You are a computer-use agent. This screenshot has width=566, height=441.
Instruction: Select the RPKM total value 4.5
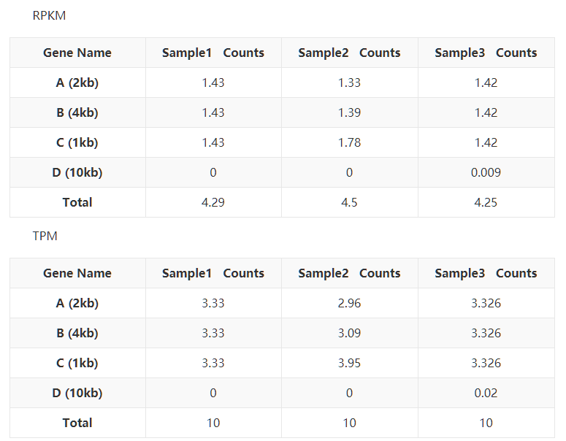tap(349, 202)
